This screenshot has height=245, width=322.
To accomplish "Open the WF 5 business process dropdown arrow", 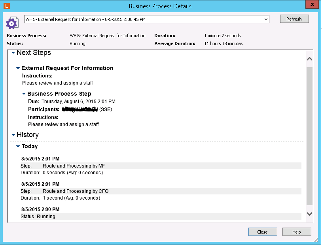I will point(266,19).
